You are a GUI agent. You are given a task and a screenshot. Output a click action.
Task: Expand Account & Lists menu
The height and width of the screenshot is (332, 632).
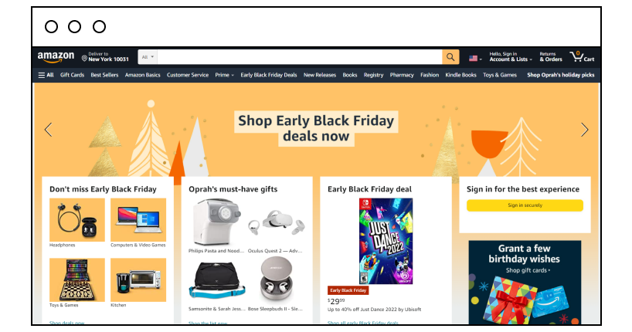(x=511, y=57)
